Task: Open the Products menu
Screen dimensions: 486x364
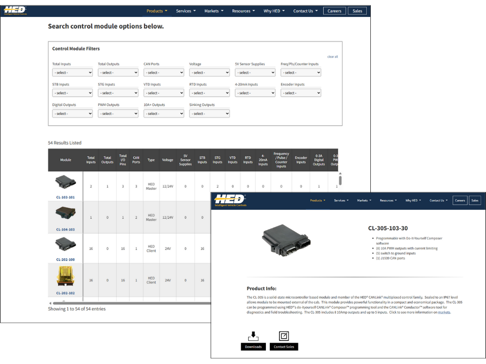Action: (x=156, y=10)
